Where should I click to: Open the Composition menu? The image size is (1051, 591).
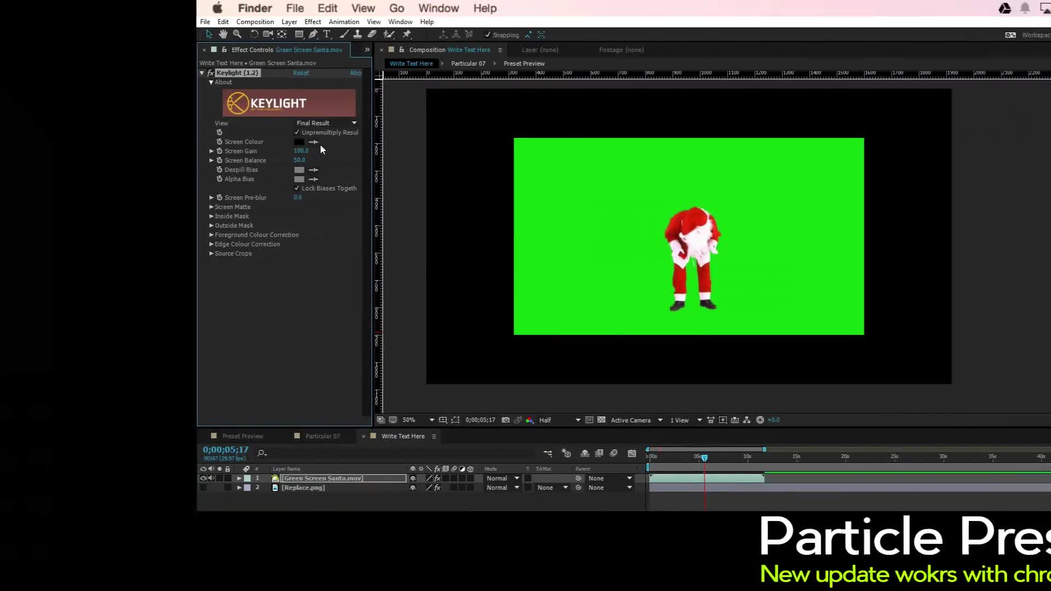pos(255,22)
